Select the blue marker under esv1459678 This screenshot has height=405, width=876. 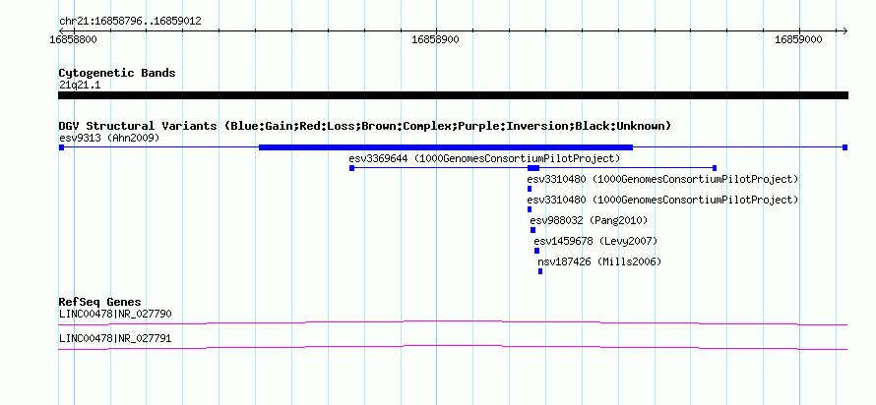(x=536, y=251)
